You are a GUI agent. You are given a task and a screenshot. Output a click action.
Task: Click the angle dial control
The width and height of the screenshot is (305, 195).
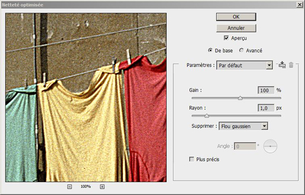pyautogui.click(x=270, y=146)
